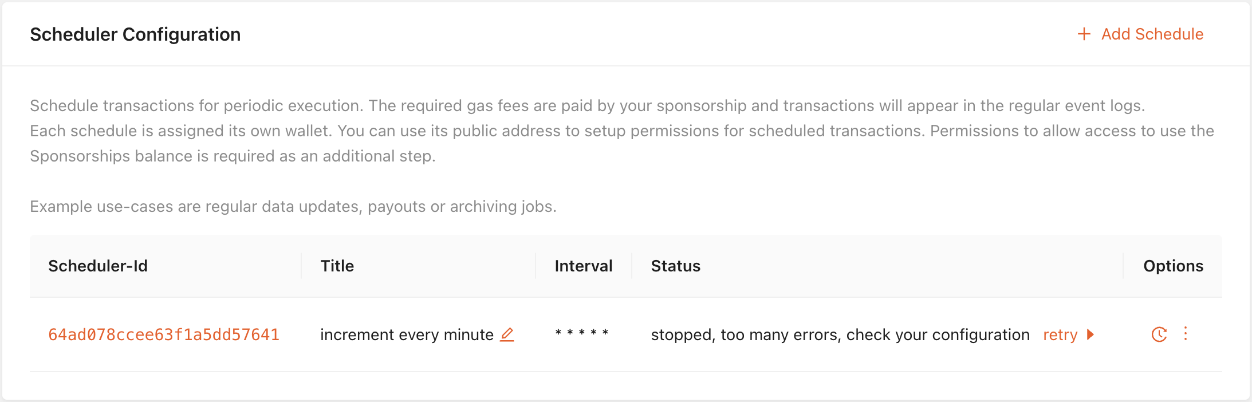Select the "increment every minute" title text

click(x=407, y=334)
